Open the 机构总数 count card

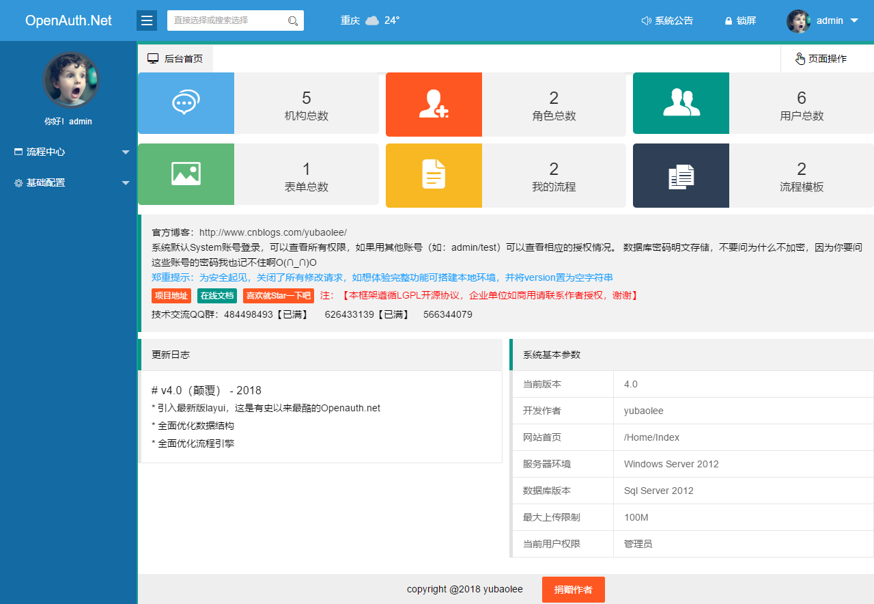(x=258, y=103)
